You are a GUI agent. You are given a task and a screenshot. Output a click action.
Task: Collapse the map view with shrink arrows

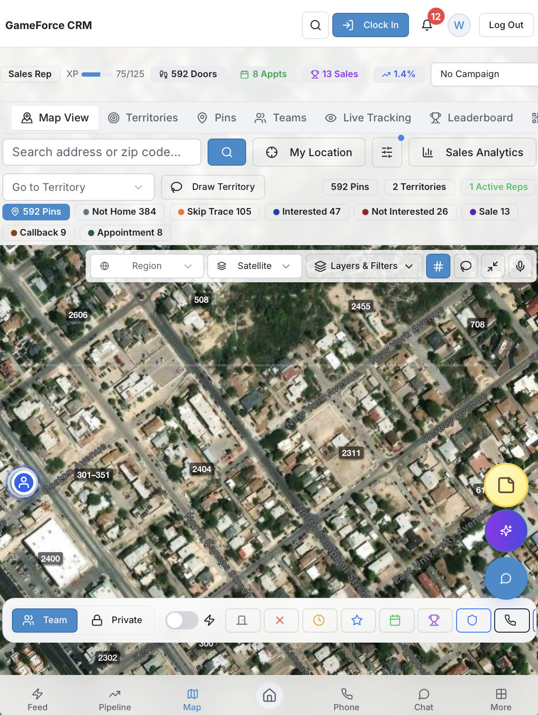(493, 266)
